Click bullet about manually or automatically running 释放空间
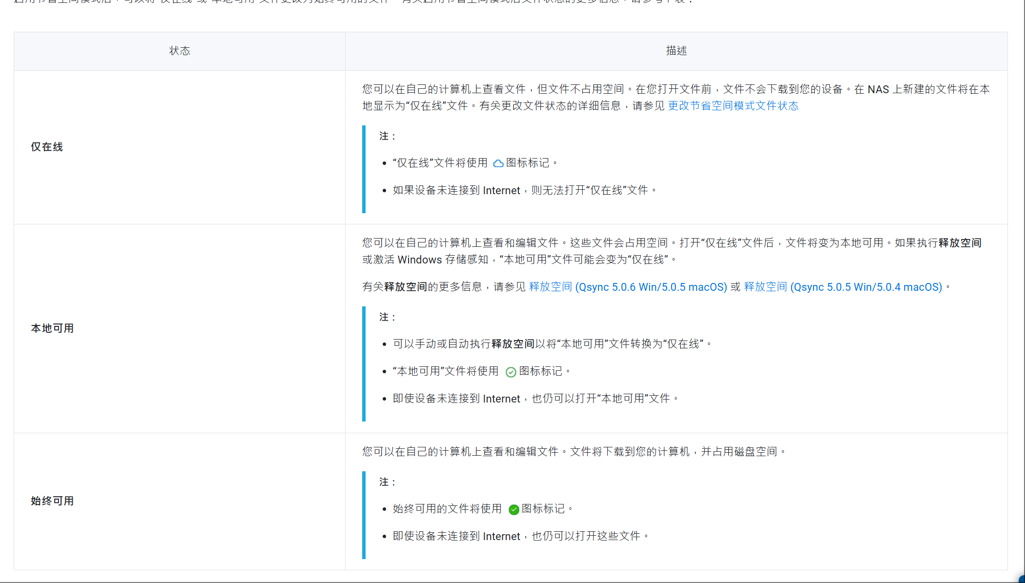The height and width of the screenshot is (583, 1025). click(553, 344)
